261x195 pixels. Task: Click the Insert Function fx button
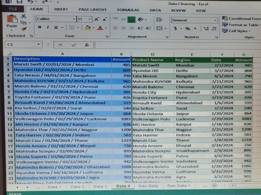pos(87,45)
